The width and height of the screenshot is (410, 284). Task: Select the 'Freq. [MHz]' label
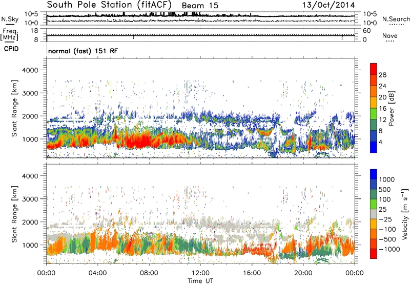[x=9, y=34]
